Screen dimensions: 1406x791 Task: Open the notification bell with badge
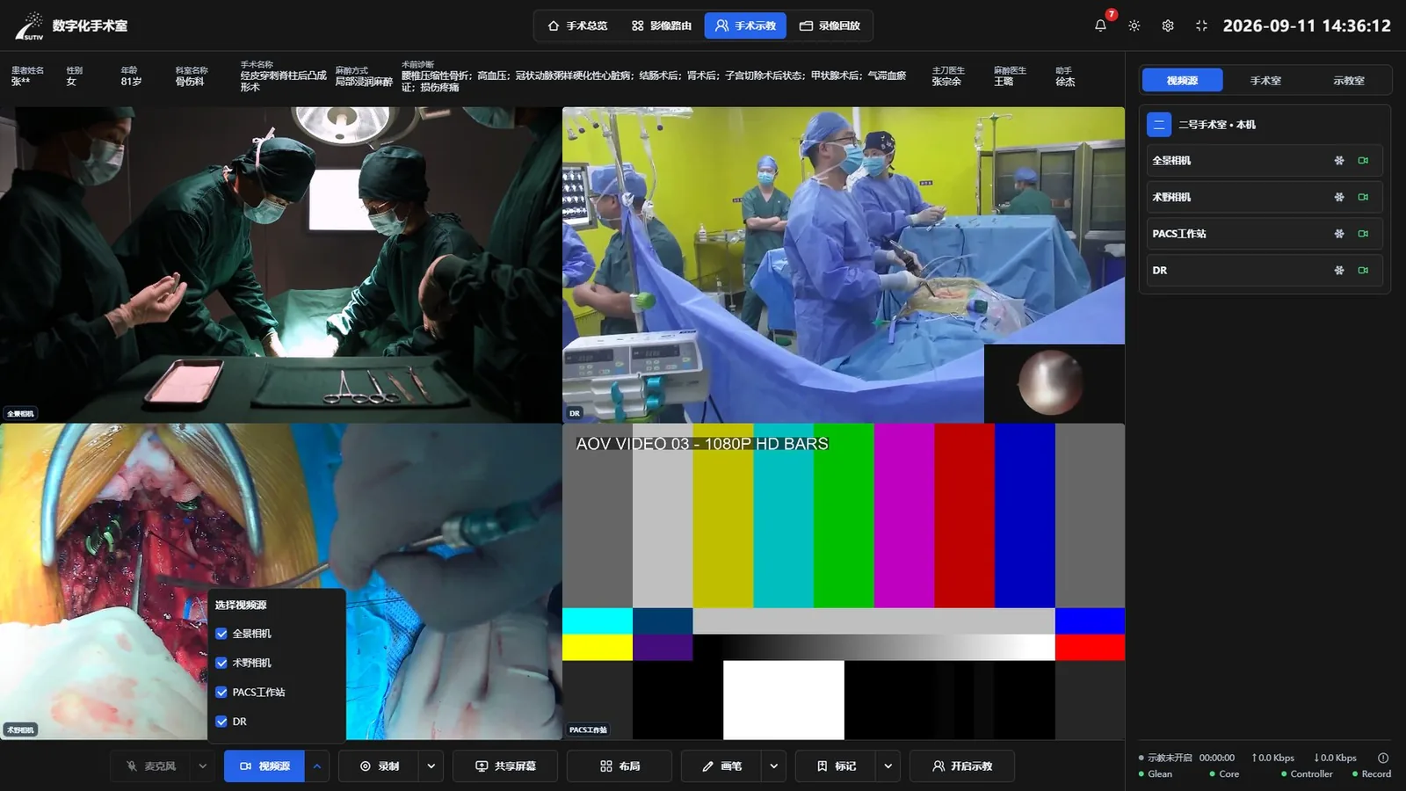(1100, 25)
